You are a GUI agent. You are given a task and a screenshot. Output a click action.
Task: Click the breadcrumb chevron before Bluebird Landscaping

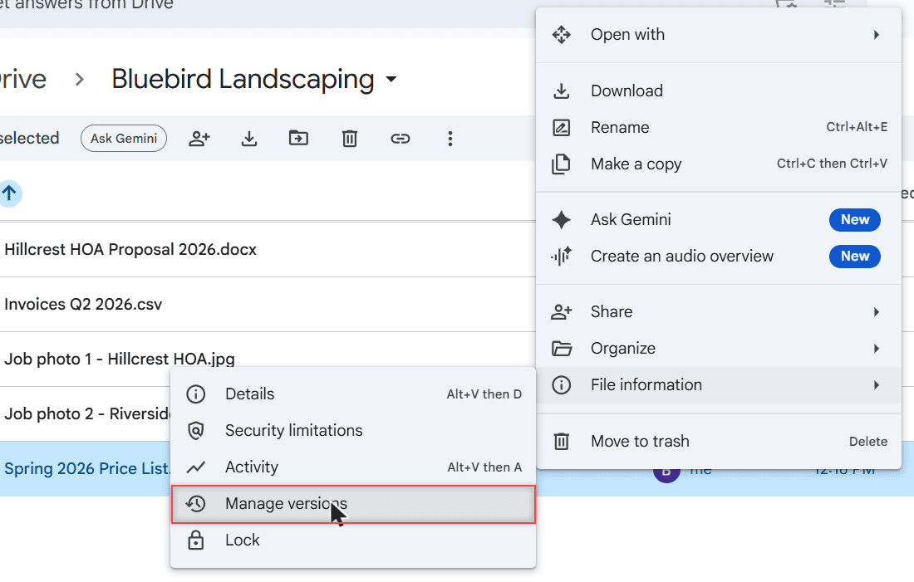[x=80, y=79]
